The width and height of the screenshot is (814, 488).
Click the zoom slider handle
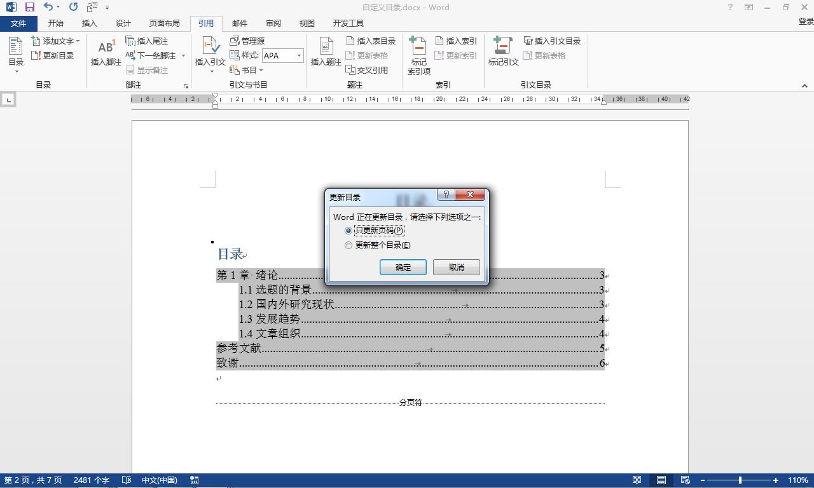click(740, 480)
